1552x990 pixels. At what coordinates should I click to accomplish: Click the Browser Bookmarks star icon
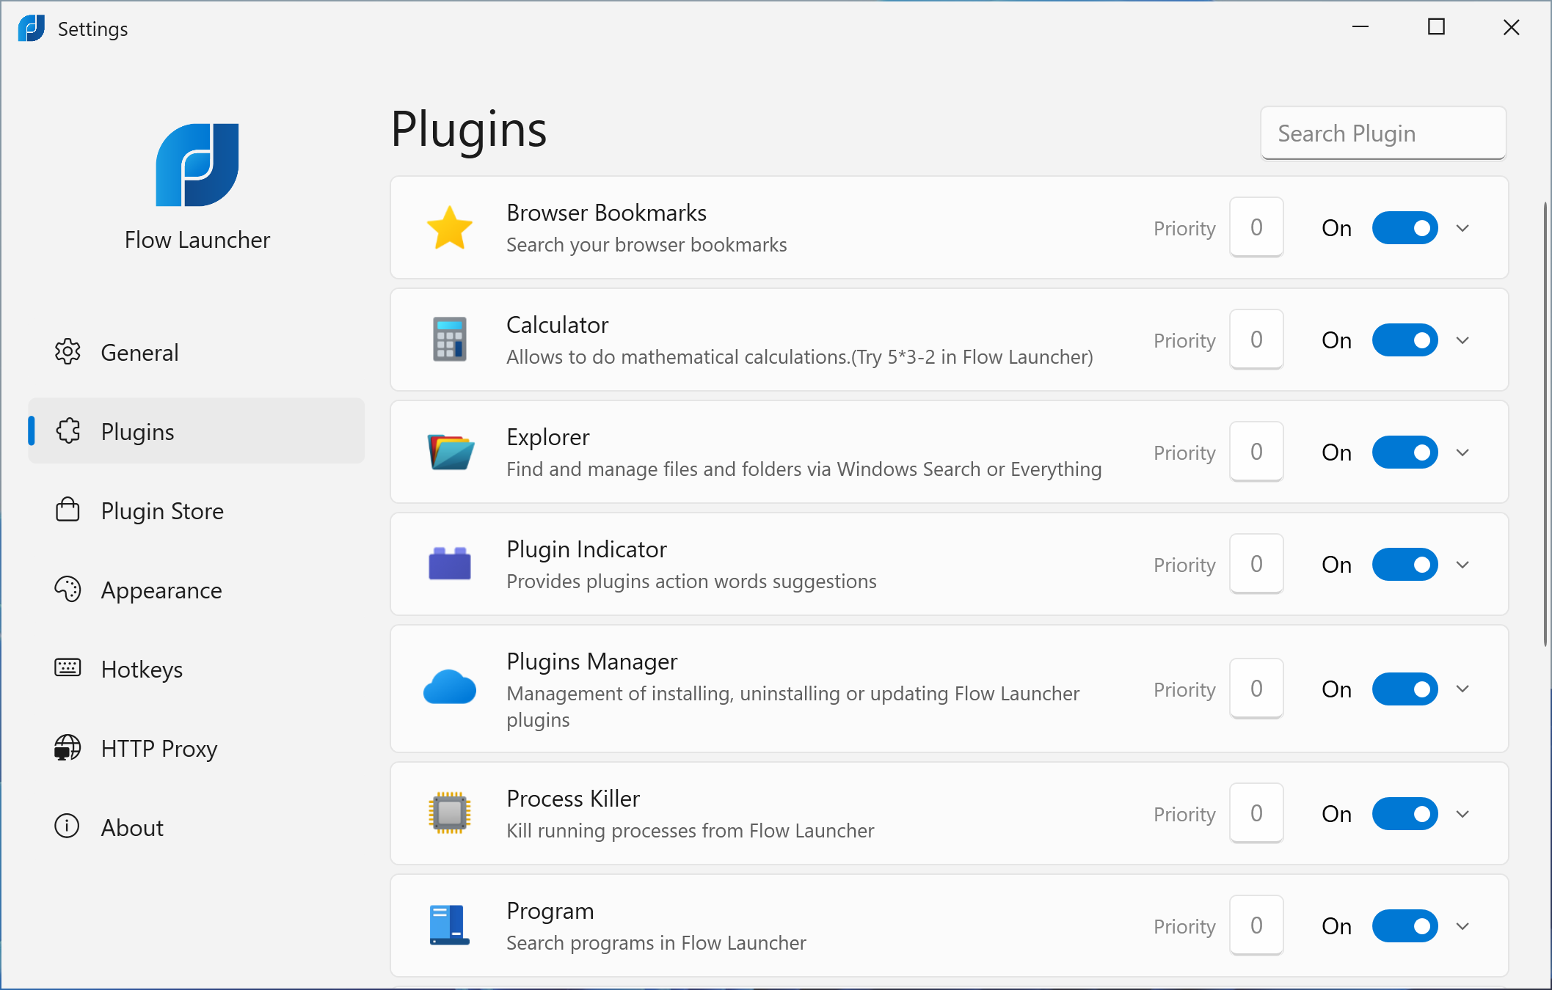(x=449, y=227)
